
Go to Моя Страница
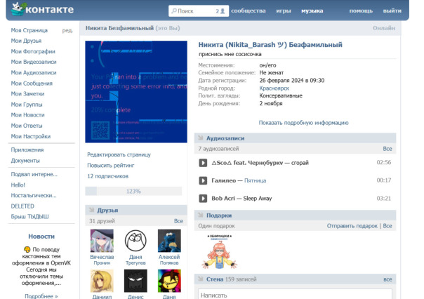click(x=29, y=30)
